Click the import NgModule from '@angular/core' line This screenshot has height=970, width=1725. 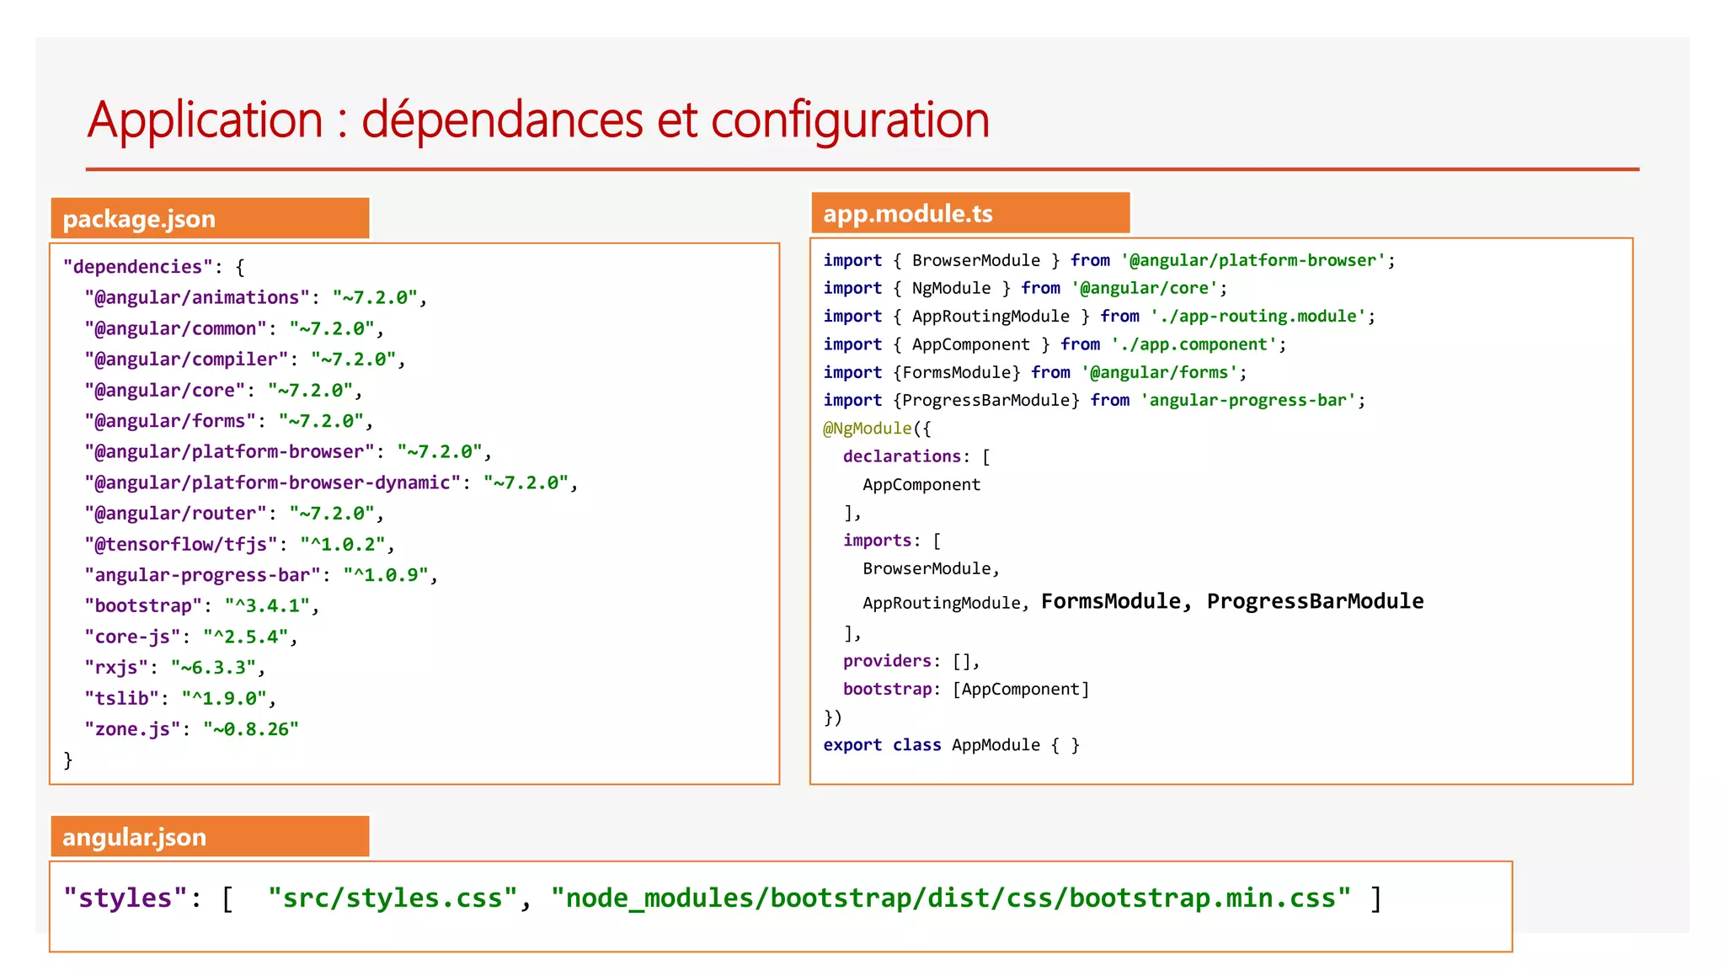1026,288
